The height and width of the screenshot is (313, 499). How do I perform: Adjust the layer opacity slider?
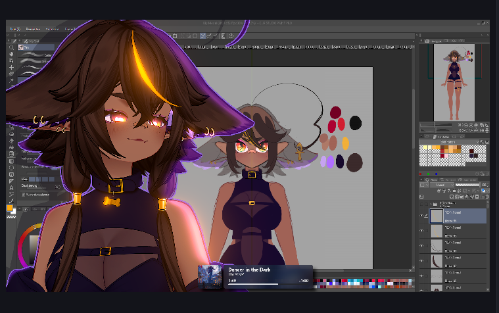tap(467, 185)
